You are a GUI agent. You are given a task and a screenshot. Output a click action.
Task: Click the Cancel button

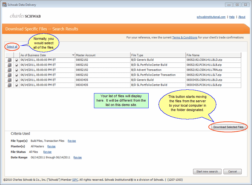[x=232, y=172]
